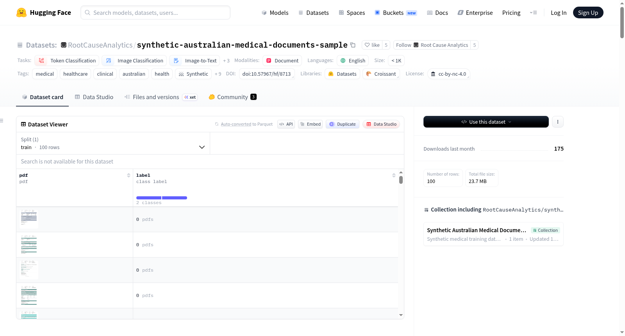Click the Image Classification task tag
Viewport: 625px width, 336px height.
point(134,60)
